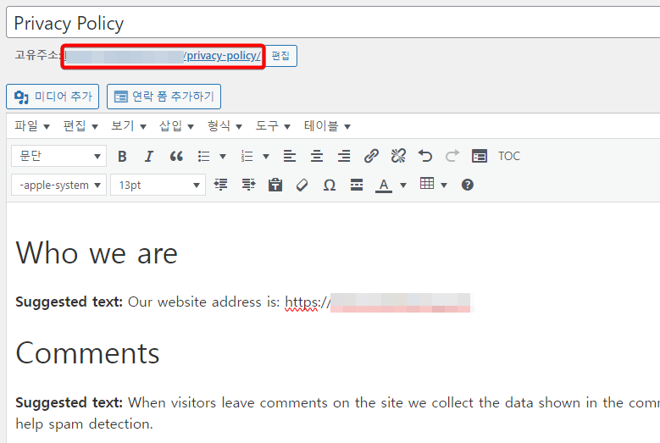
Task: Decrease indent of paragraph
Action: pos(220,185)
